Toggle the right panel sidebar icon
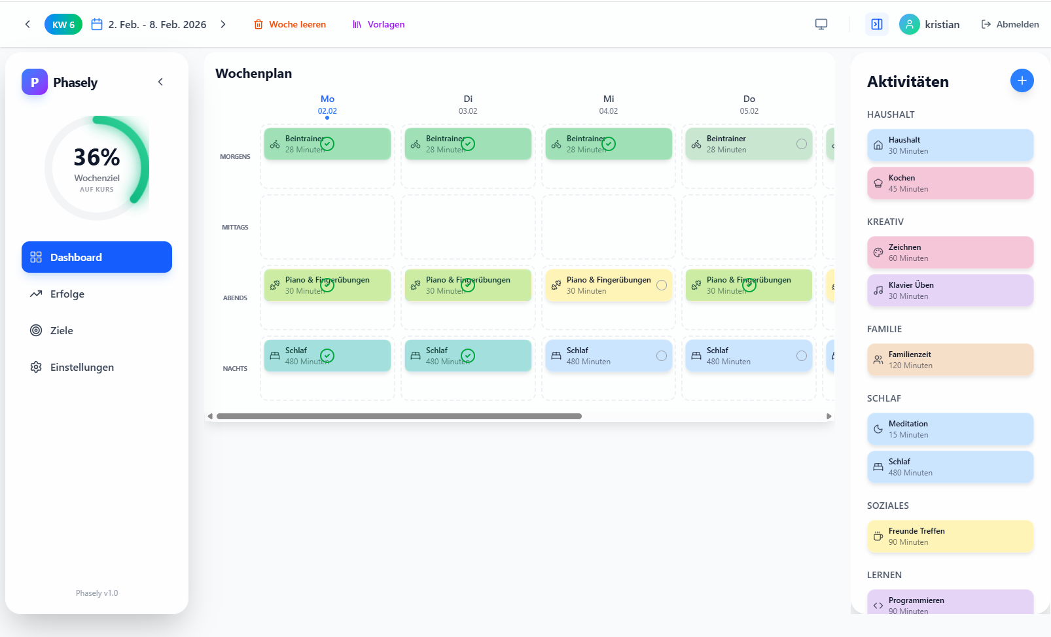Screen dimensions: 1051x637 [876, 24]
